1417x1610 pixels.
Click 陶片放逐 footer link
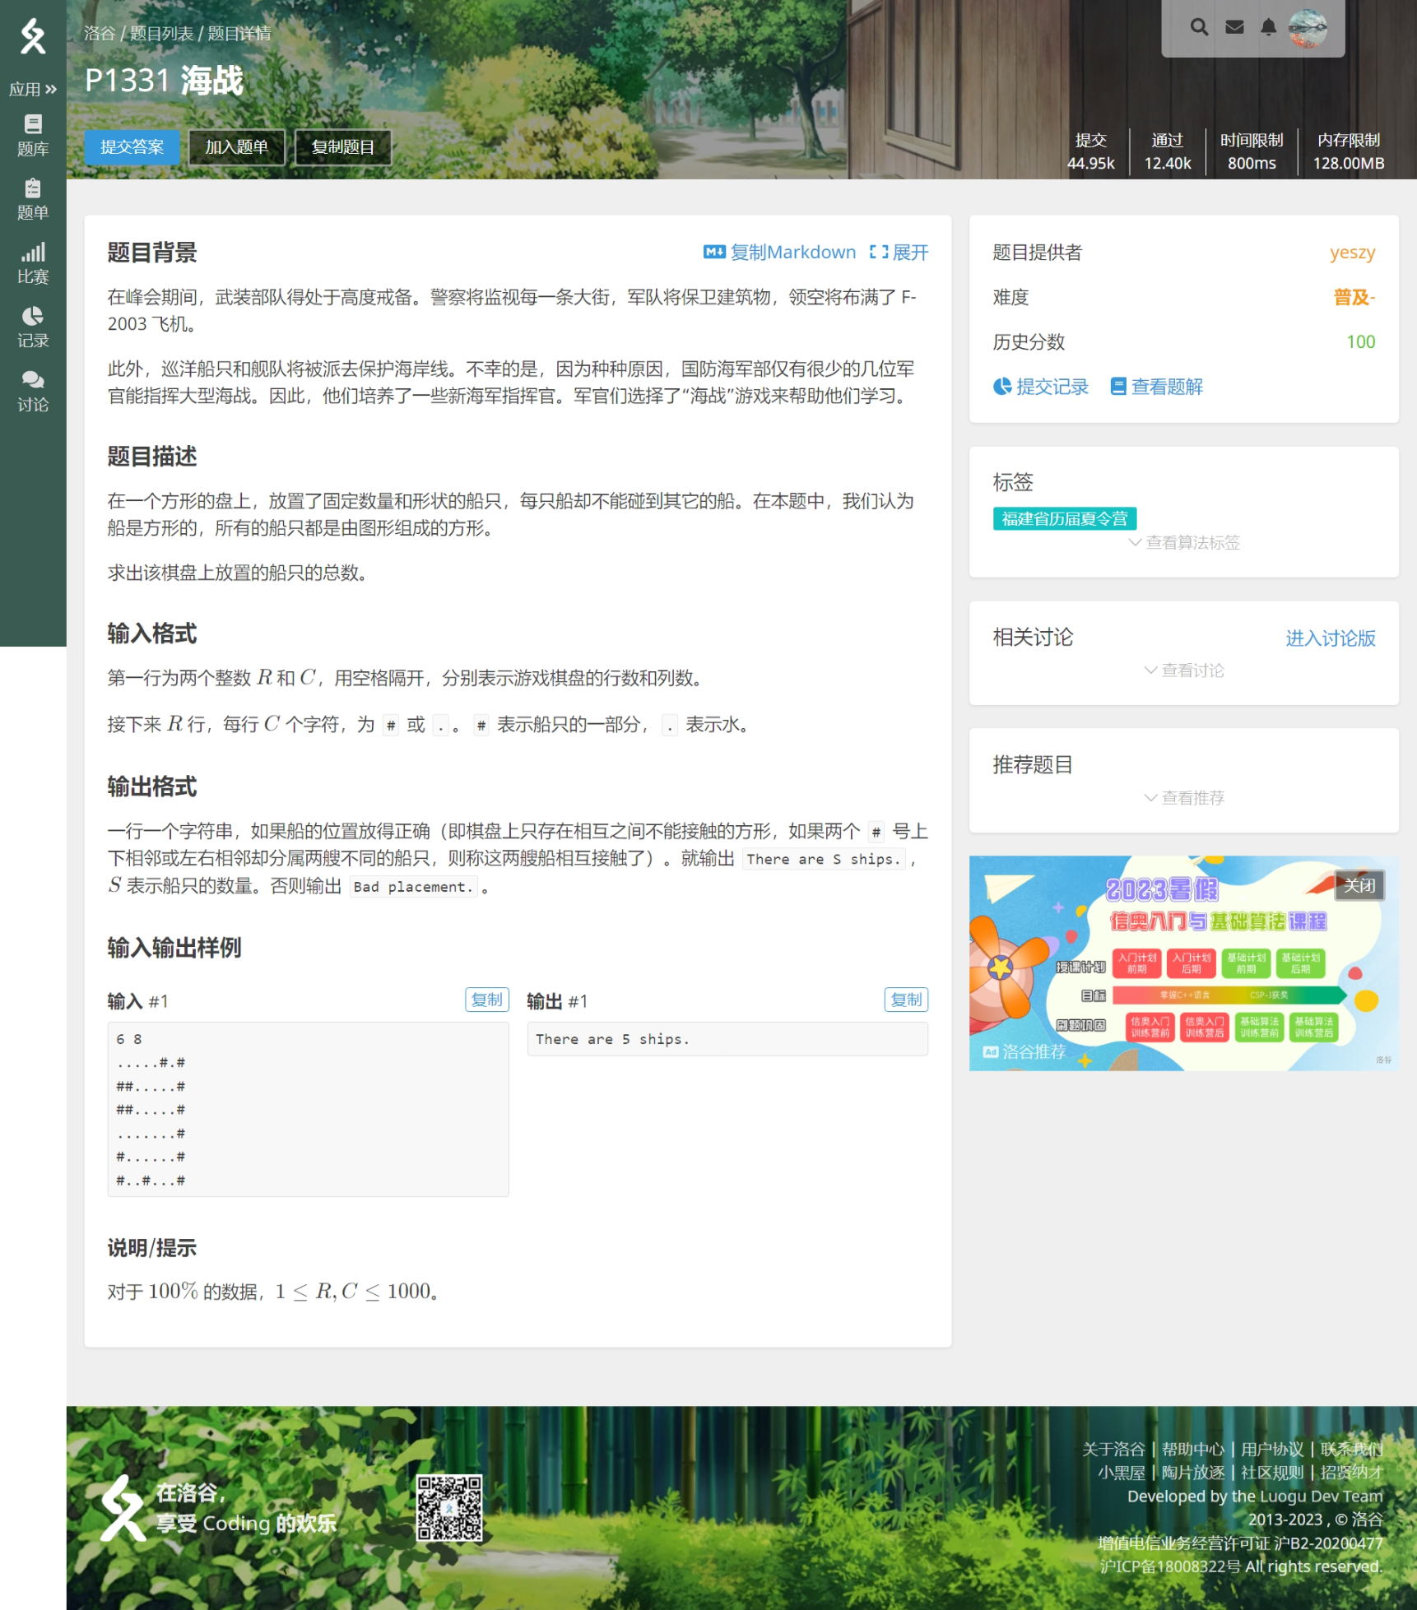[1192, 1473]
